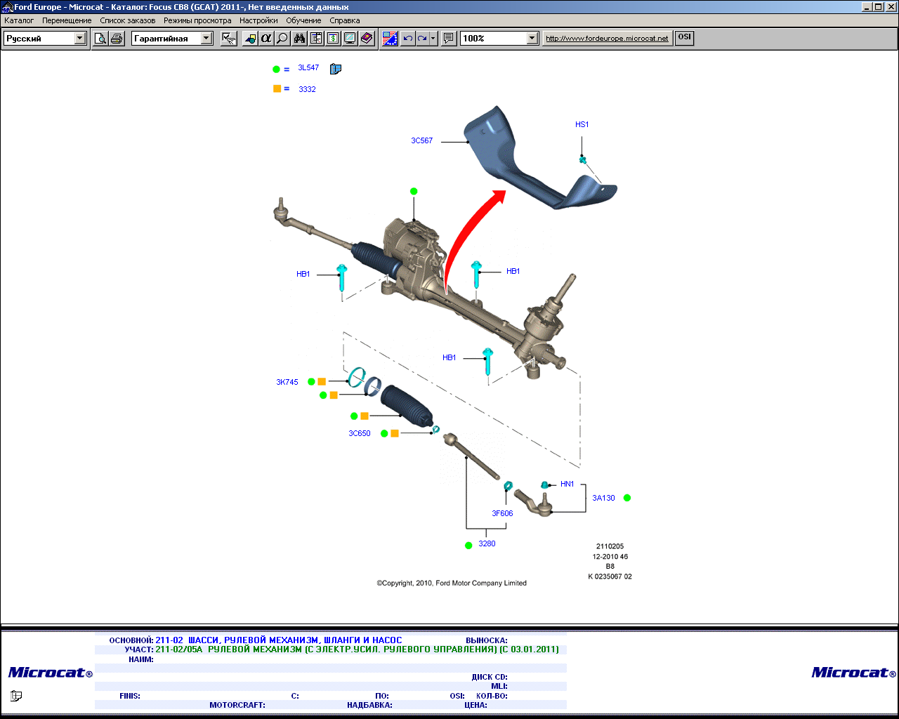Open print preview from the toolbar
Screen dimensions: 899x719
[100, 39]
